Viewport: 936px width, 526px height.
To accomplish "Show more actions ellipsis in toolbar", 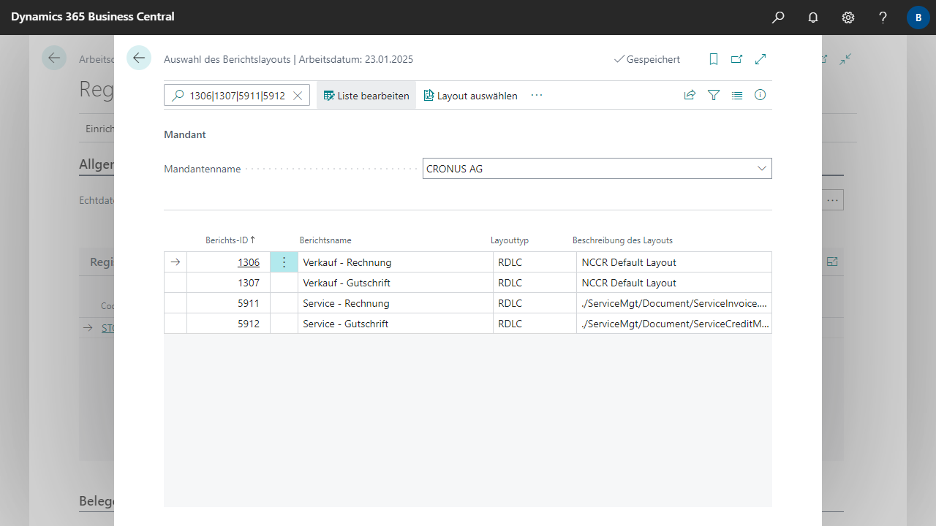I will [x=537, y=96].
